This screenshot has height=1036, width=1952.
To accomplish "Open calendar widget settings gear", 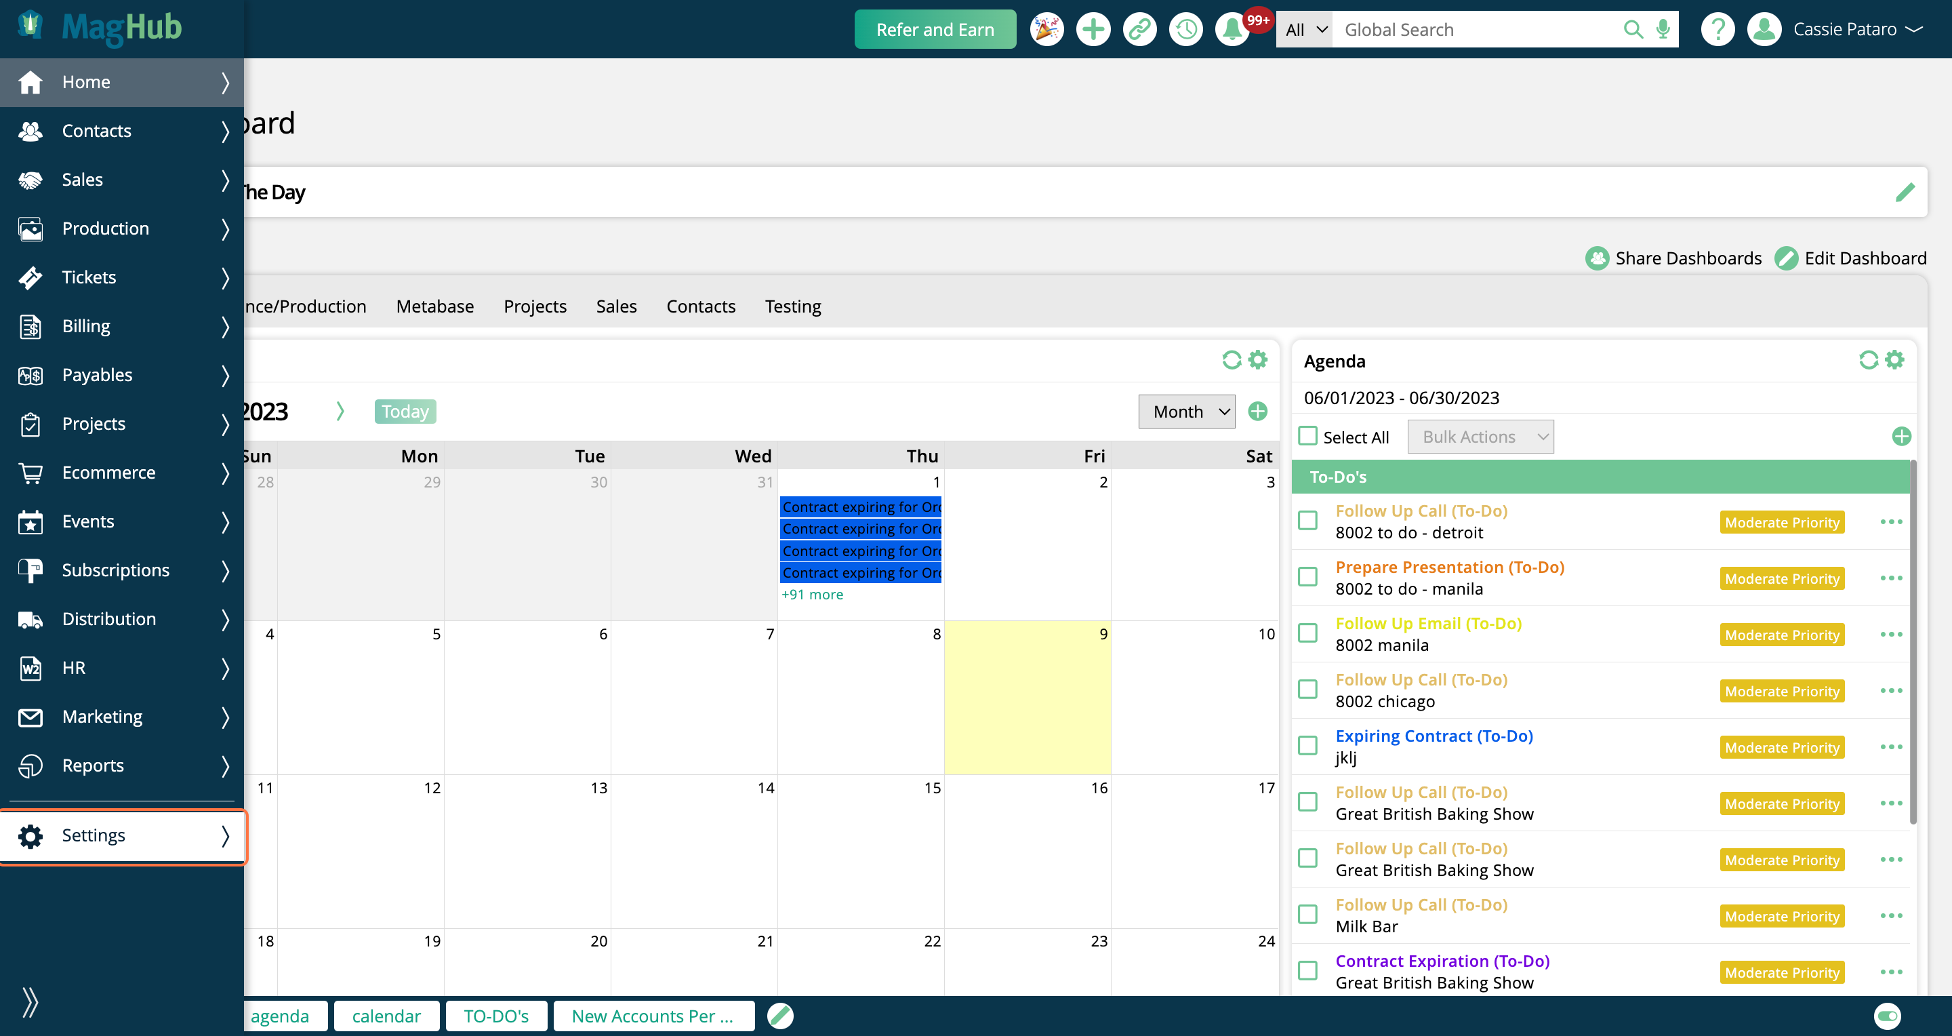I will [x=1257, y=360].
